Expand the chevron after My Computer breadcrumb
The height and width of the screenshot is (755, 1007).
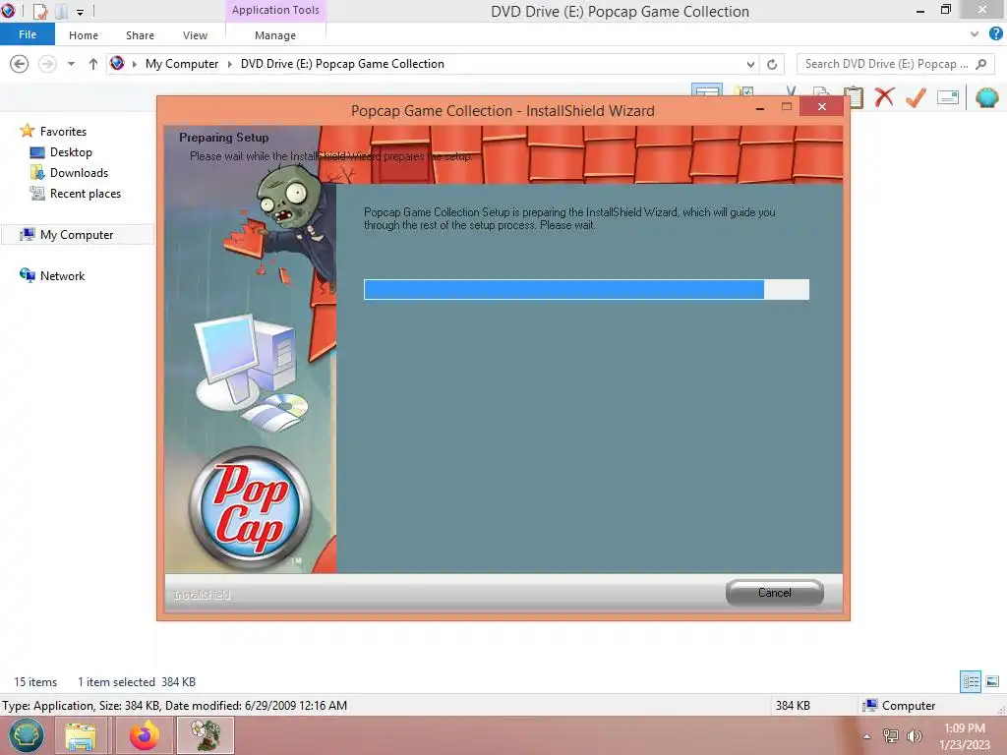[229, 64]
